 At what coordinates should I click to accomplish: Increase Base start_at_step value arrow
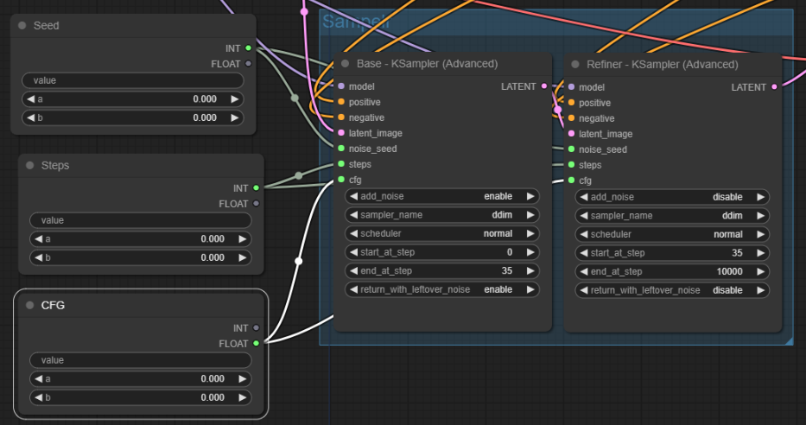tap(530, 252)
